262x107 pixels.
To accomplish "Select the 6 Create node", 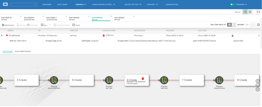I will [137, 80].
